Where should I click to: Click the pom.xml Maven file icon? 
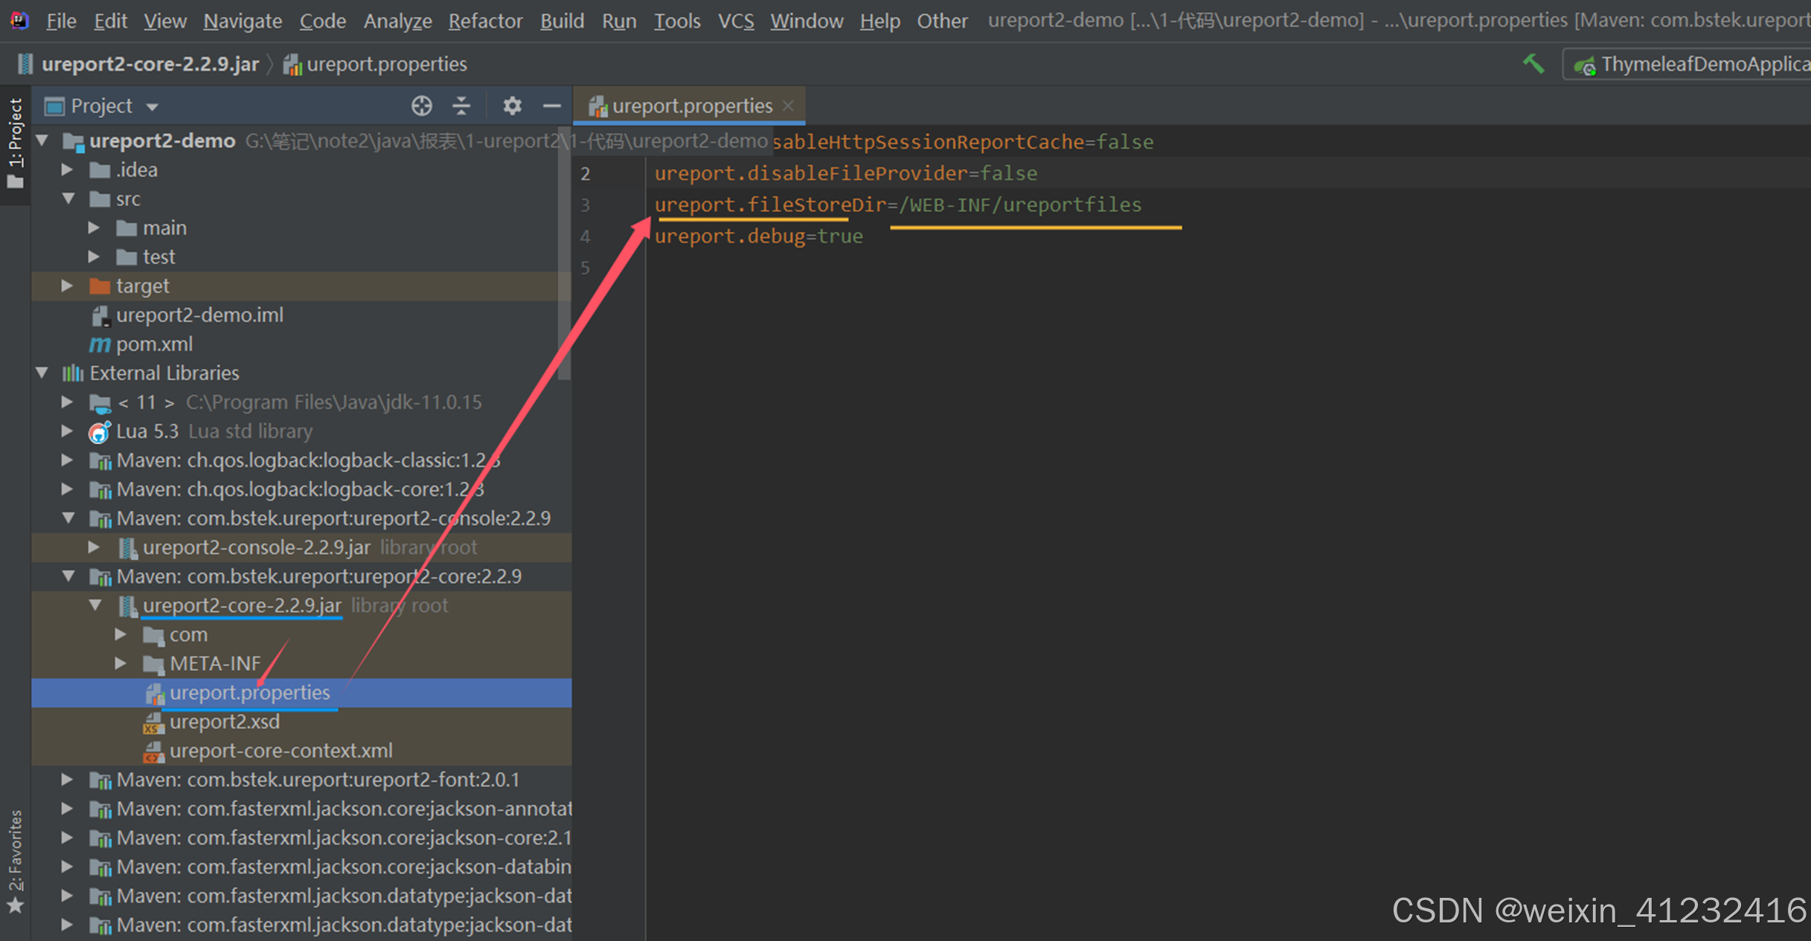100,344
